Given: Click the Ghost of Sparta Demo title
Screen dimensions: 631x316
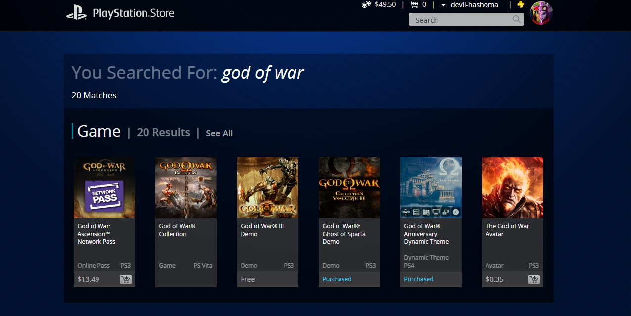Looking at the screenshot, I should click(344, 234).
